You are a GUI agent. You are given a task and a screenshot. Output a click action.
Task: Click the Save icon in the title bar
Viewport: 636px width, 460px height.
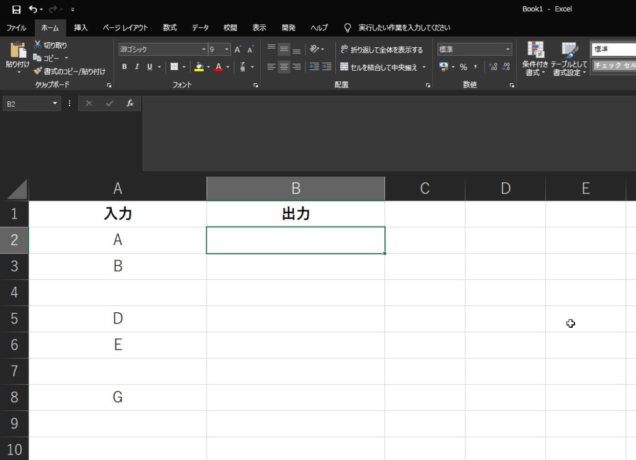pyautogui.click(x=16, y=9)
